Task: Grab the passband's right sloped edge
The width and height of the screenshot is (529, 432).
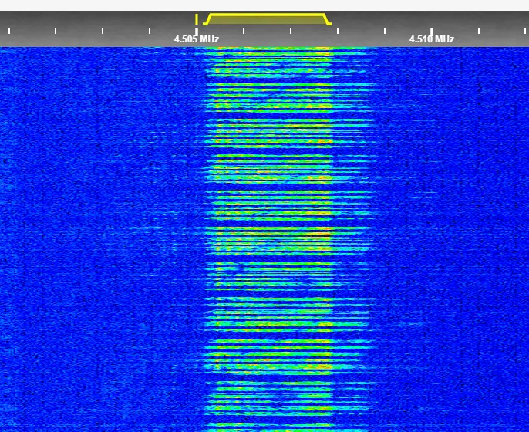Action: pos(328,19)
